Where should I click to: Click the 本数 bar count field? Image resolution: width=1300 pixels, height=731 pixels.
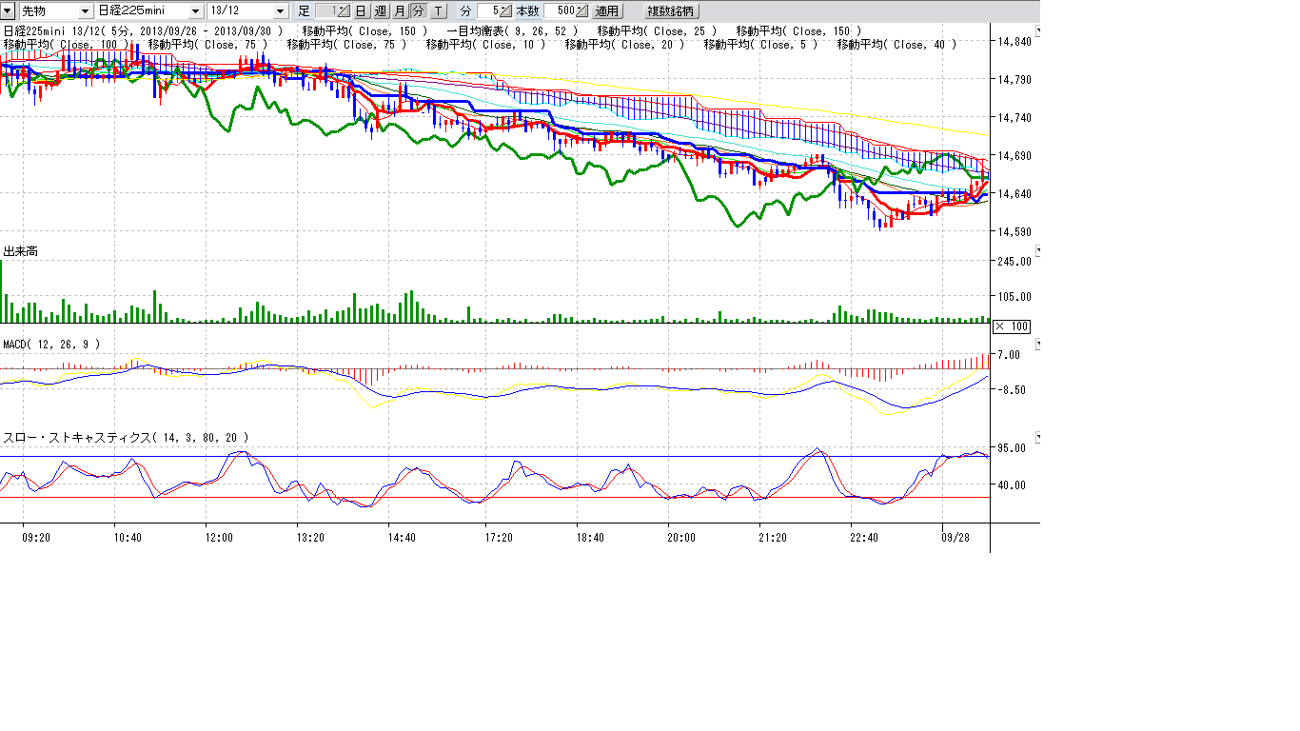coord(560,11)
